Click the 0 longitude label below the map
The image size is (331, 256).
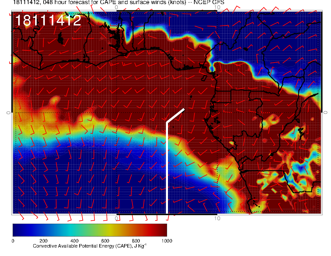pos(116,218)
